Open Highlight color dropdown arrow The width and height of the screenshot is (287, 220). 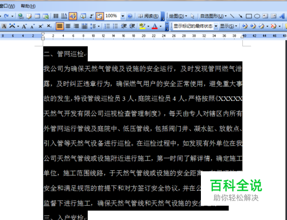tap(148, 26)
